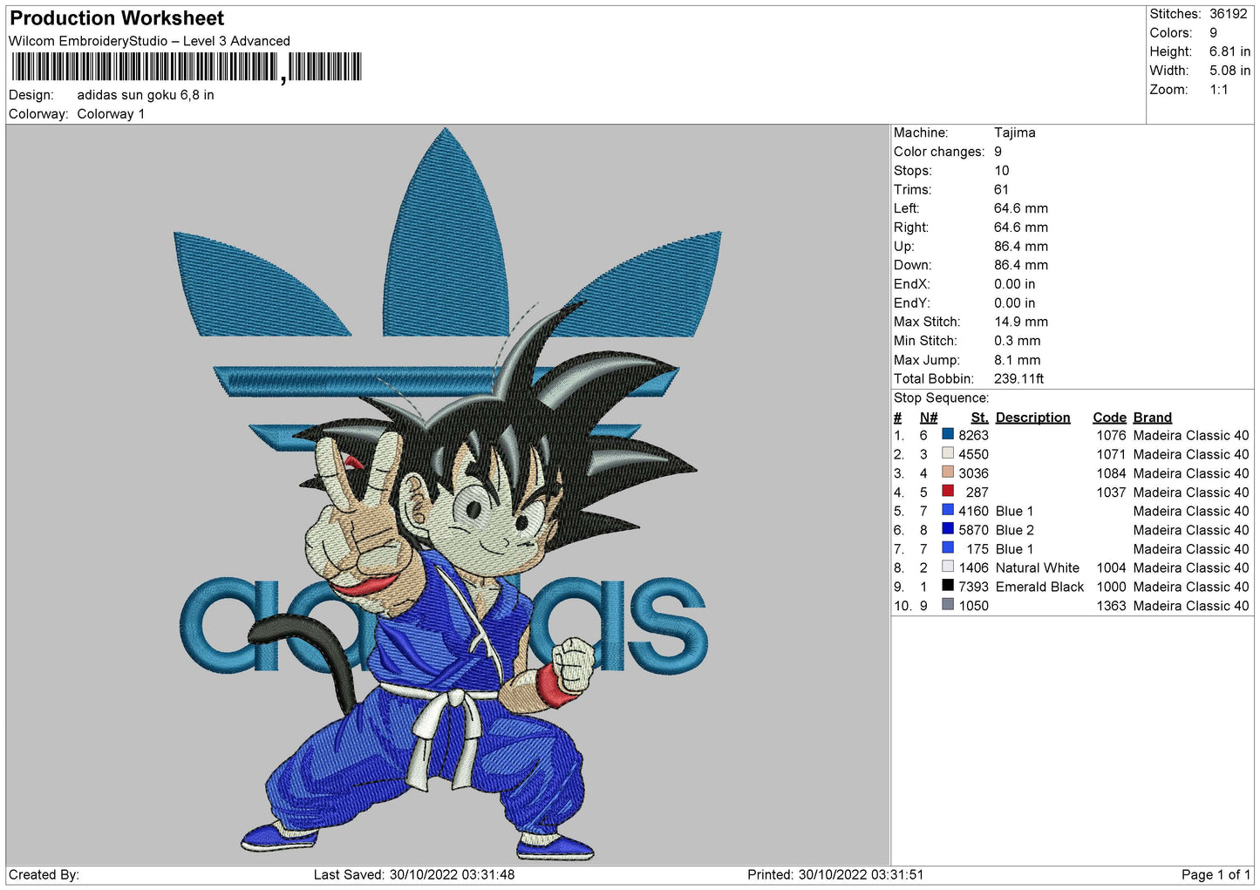This screenshot has height=890, width=1260.
Task: Click the Blue 1 swatch with 4160 stitches
Action: (948, 510)
